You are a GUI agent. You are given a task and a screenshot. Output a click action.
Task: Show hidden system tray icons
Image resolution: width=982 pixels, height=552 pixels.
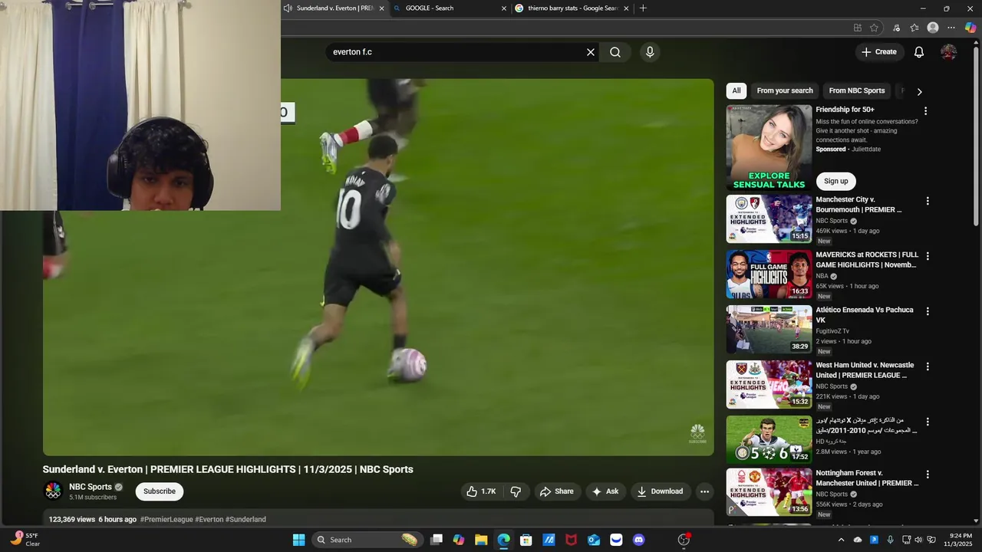point(841,540)
